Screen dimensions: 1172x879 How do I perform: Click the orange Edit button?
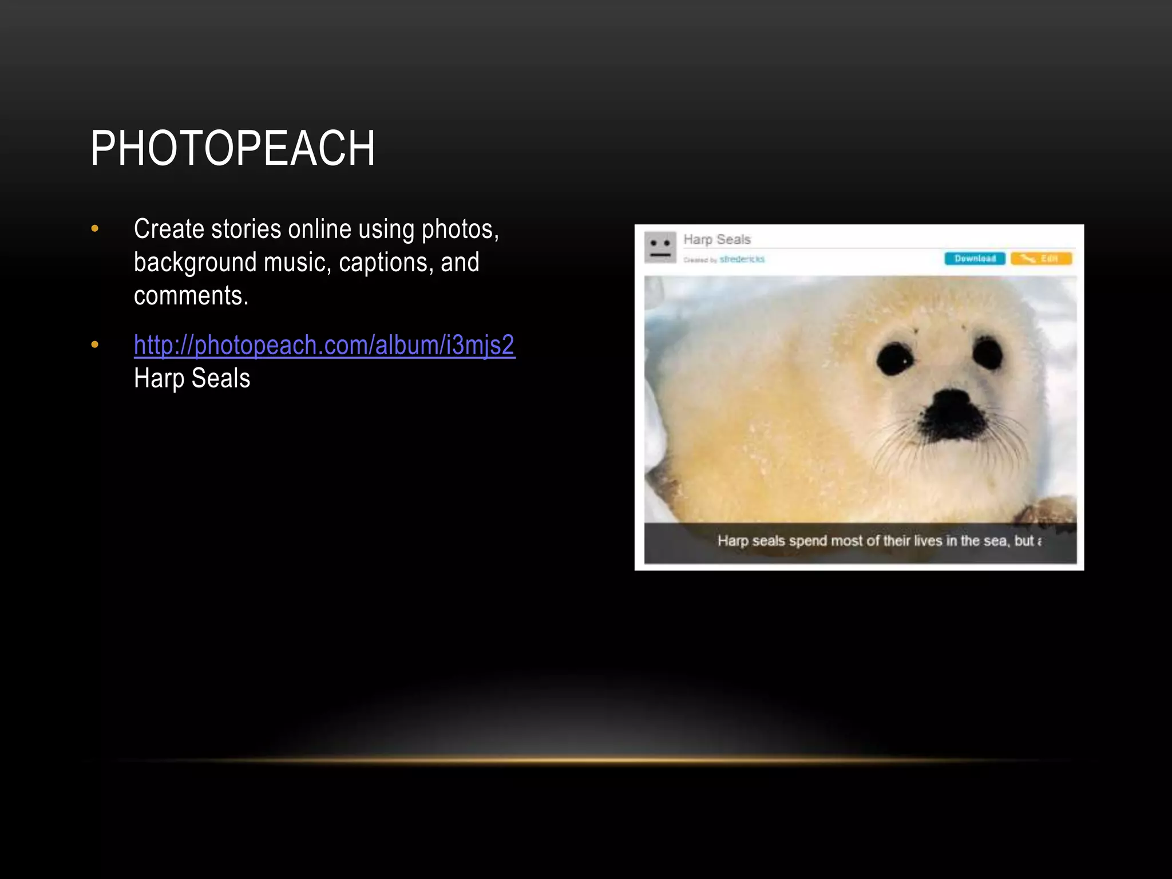[x=1041, y=259]
